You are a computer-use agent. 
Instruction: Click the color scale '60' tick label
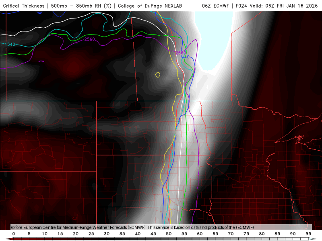(x=200, y=234)
